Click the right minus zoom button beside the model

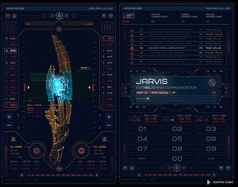click(x=109, y=125)
